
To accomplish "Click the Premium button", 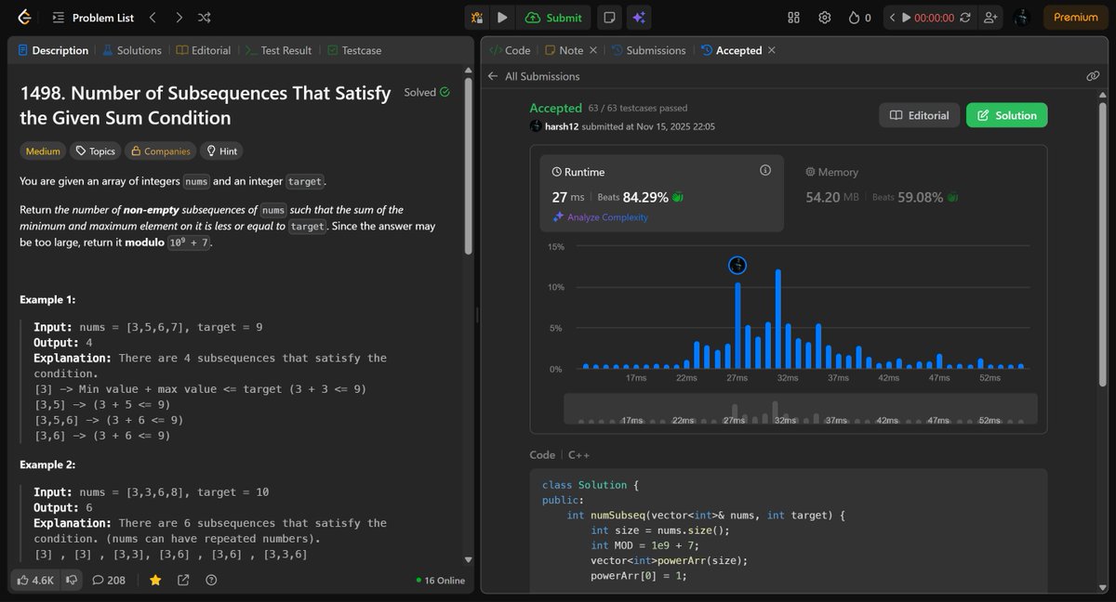I will [1075, 17].
